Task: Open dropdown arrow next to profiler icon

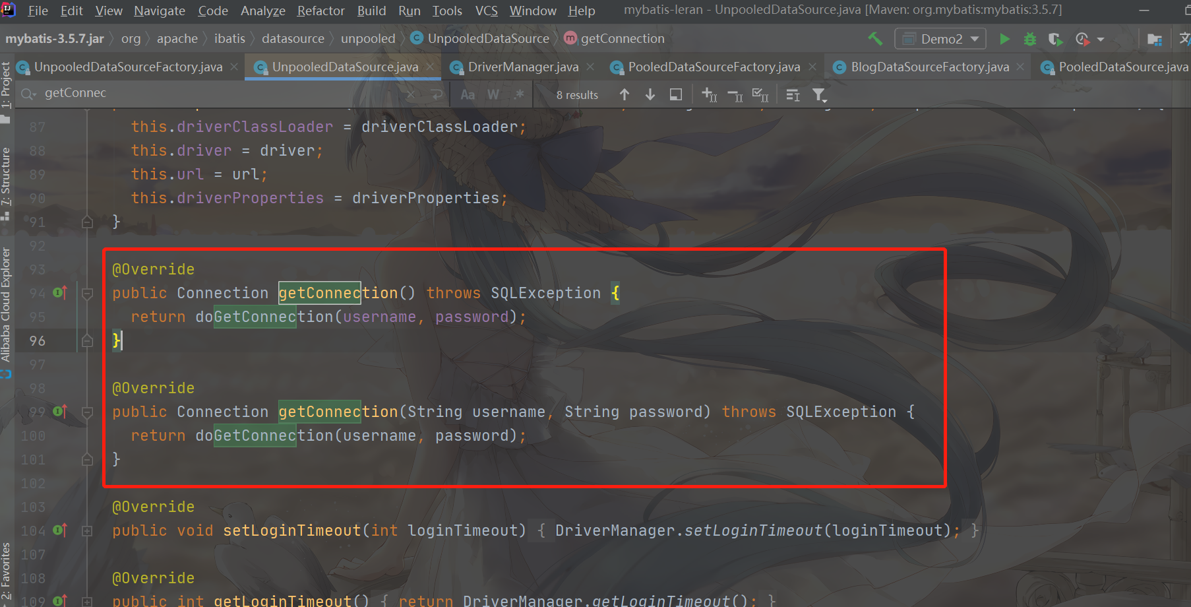Action: 1101,40
